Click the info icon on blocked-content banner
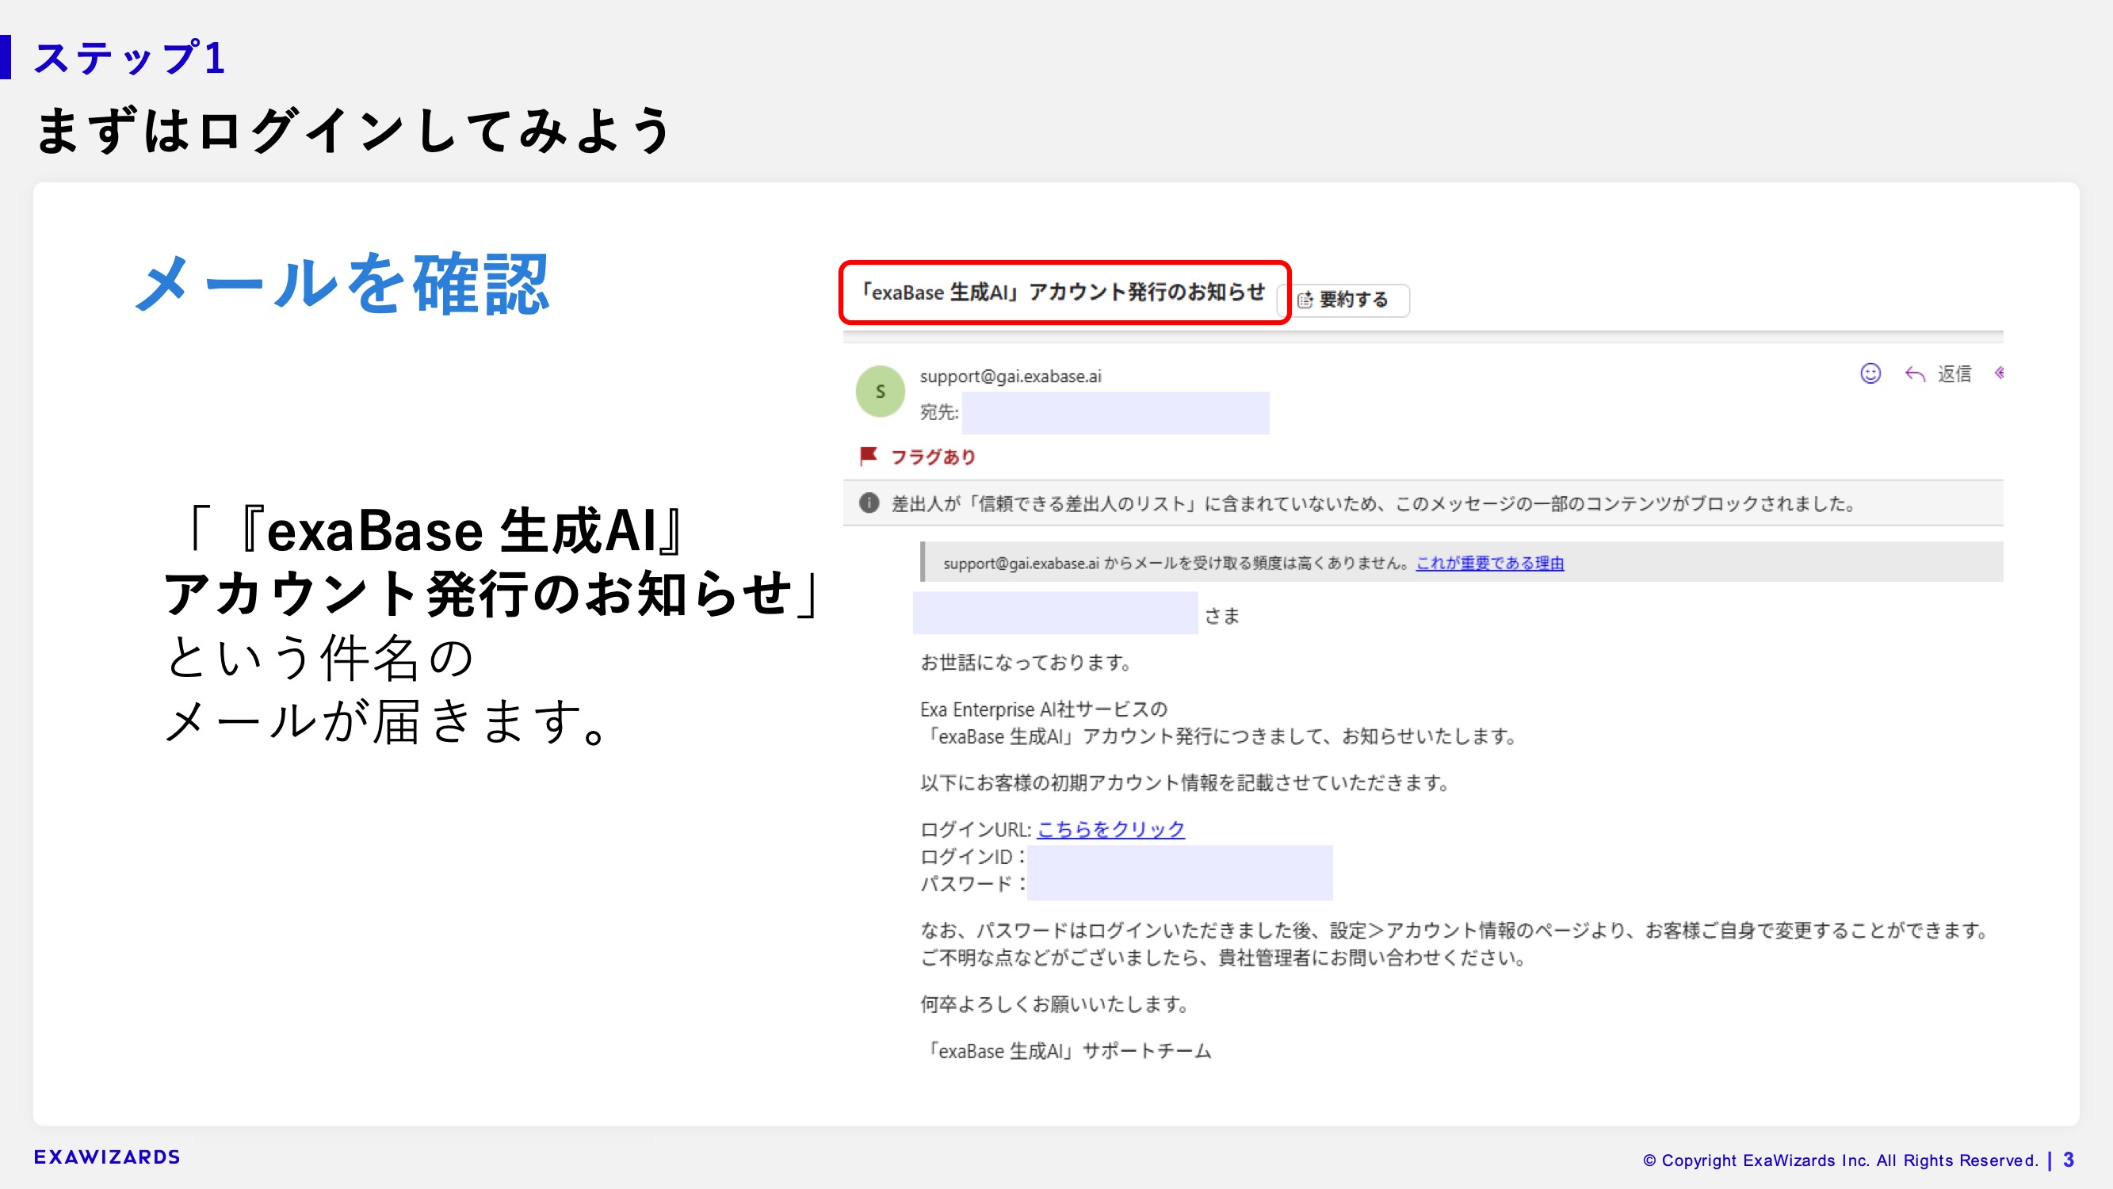This screenshot has height=1189, width=2113. (x=869, y=503)
